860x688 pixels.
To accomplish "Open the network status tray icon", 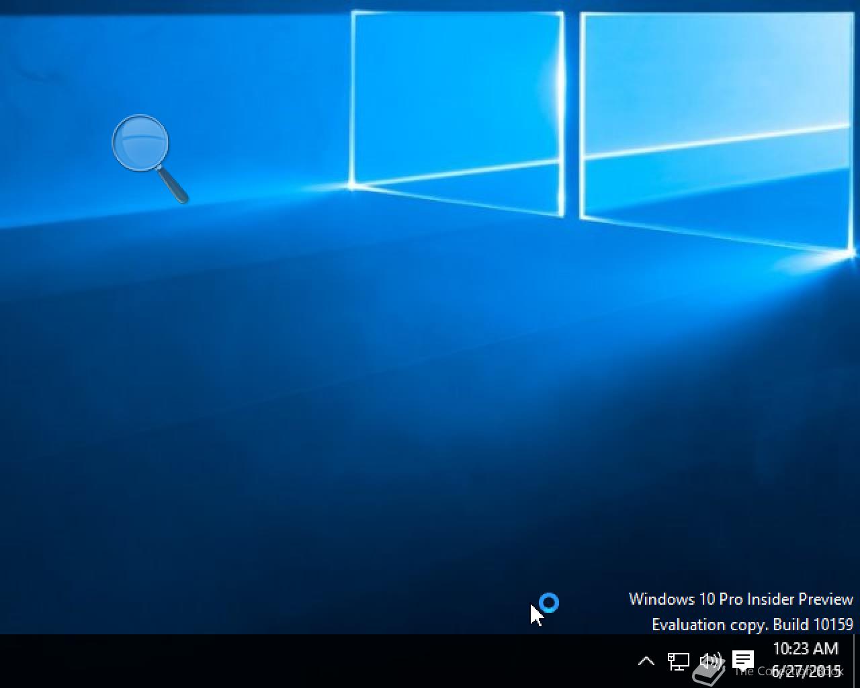I will click(x=678, y=662).
